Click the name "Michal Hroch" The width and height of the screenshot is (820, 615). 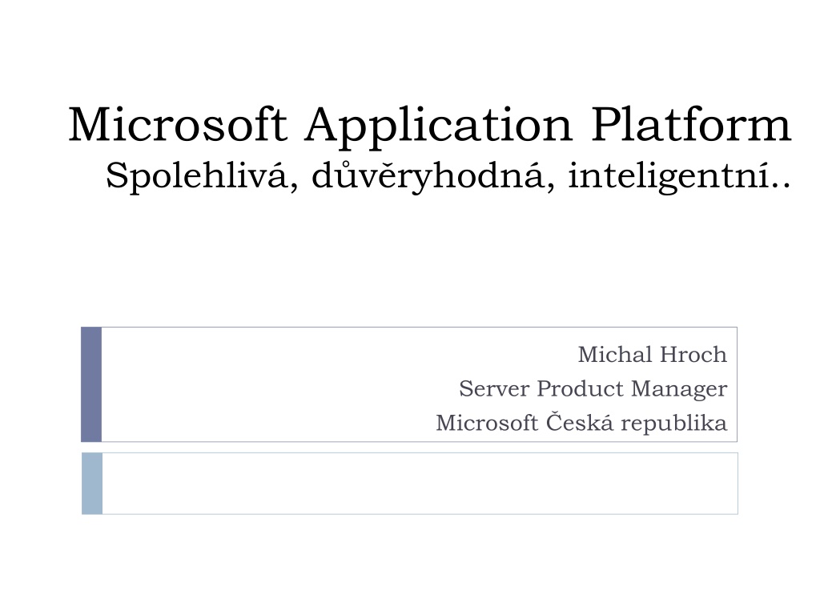coord(652,355)
